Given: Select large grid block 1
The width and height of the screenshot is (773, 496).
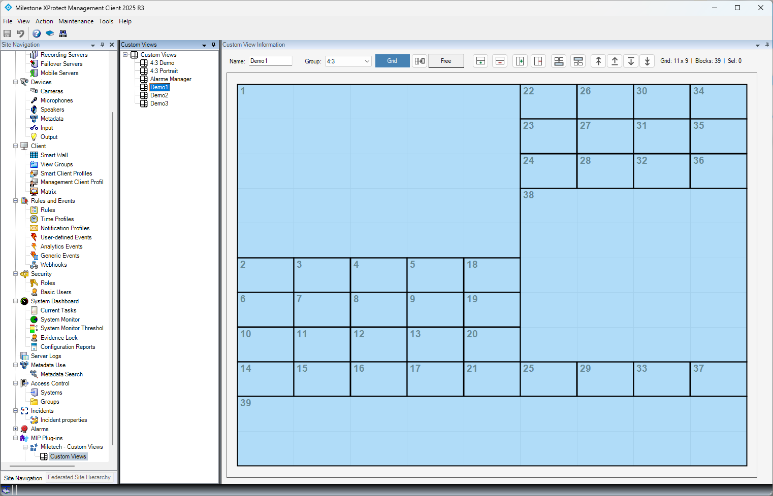Looking at the screenshot, I should click(378, 171).
